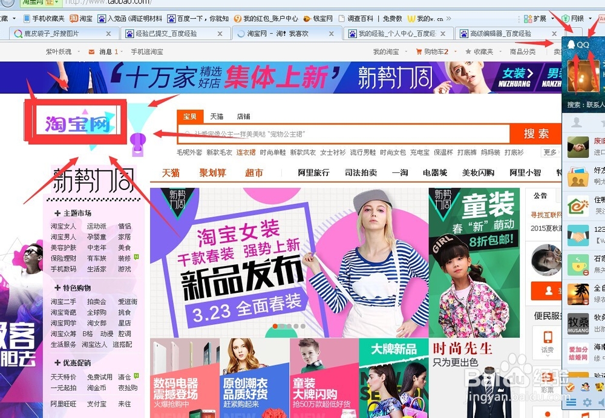This screenshot has width=605, height=418.
Task: Click the 消息 envelope icon
Action: tap(91, 51)
